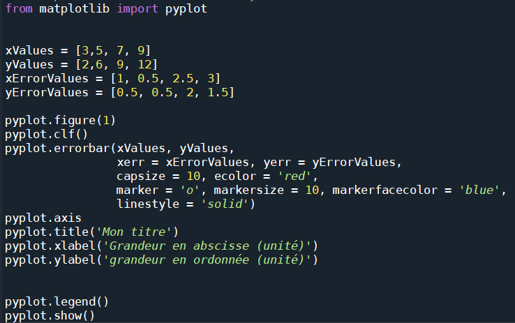Click the line 'pyplot.clf()'
The height and width of the screenshot is (323, 515).
pyautogui.click(x=46, y=134)
